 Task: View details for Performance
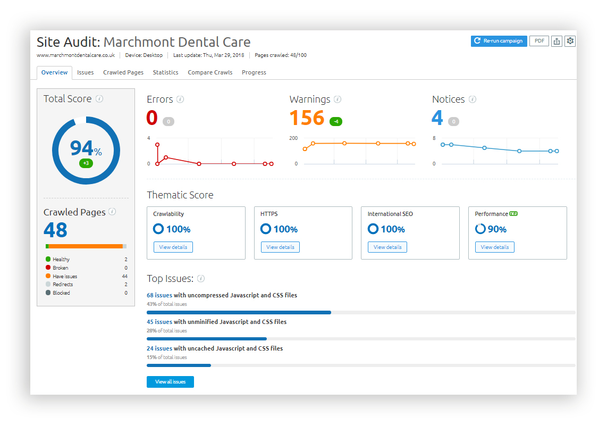495,247
